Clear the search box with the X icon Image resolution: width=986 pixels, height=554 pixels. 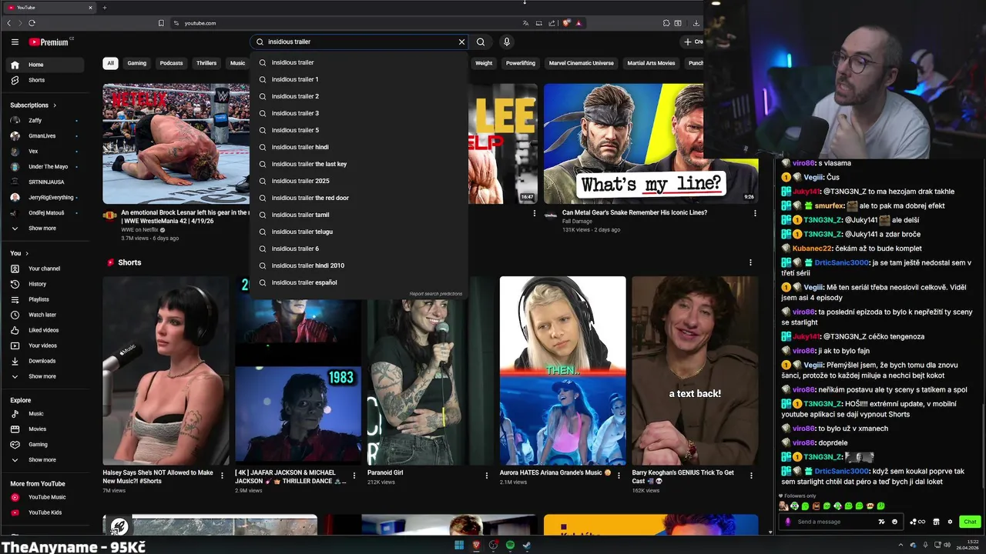click(461, 42)
